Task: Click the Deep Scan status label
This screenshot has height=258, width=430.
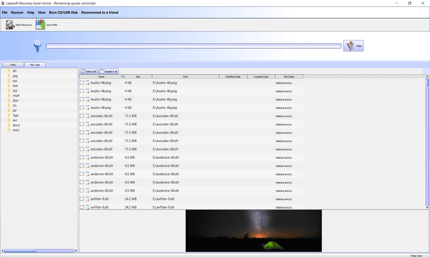Action: tap(416, 256)
